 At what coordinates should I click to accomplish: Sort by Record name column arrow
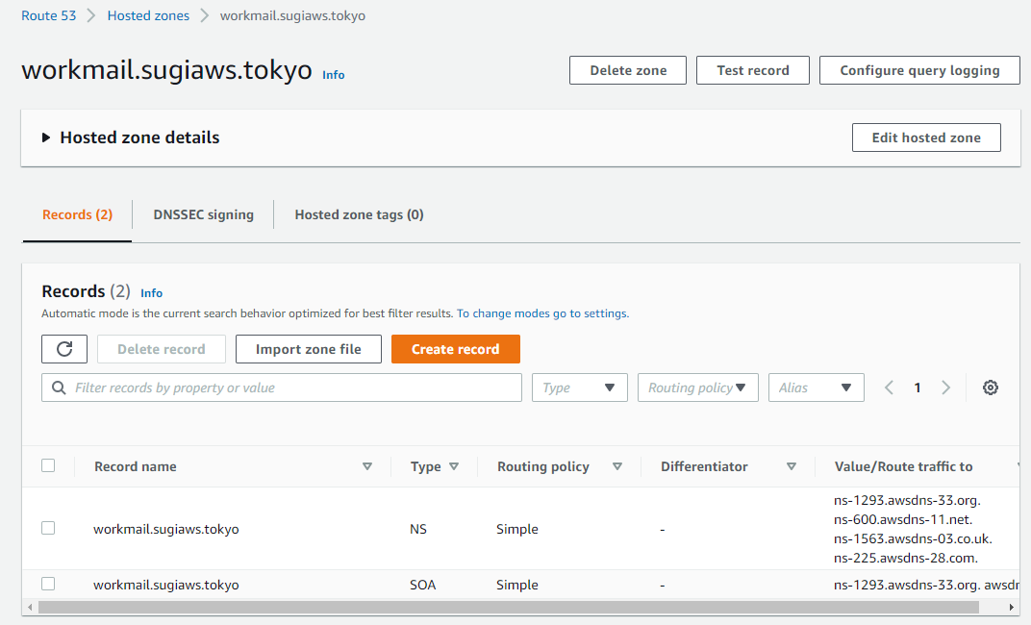[367, 466]
